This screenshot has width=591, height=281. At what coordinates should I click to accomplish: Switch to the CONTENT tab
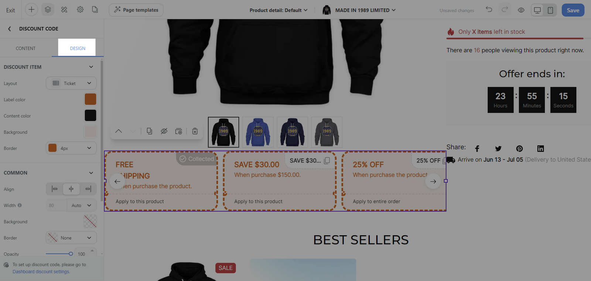click(25, 48)
